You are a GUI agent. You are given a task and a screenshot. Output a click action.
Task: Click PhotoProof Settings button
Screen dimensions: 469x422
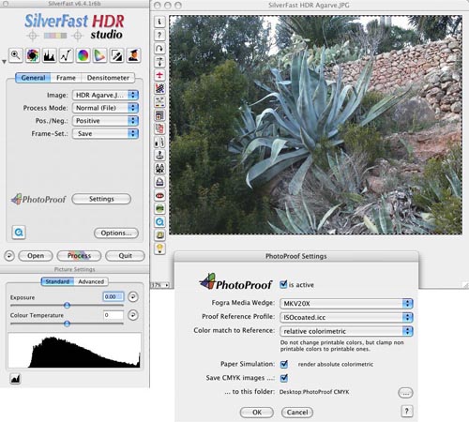[x=101, y=199]
